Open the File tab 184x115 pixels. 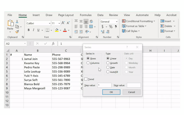(x=10, y=15)
